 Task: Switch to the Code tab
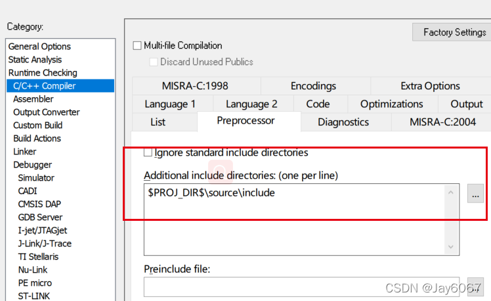(x=320, y=104)
